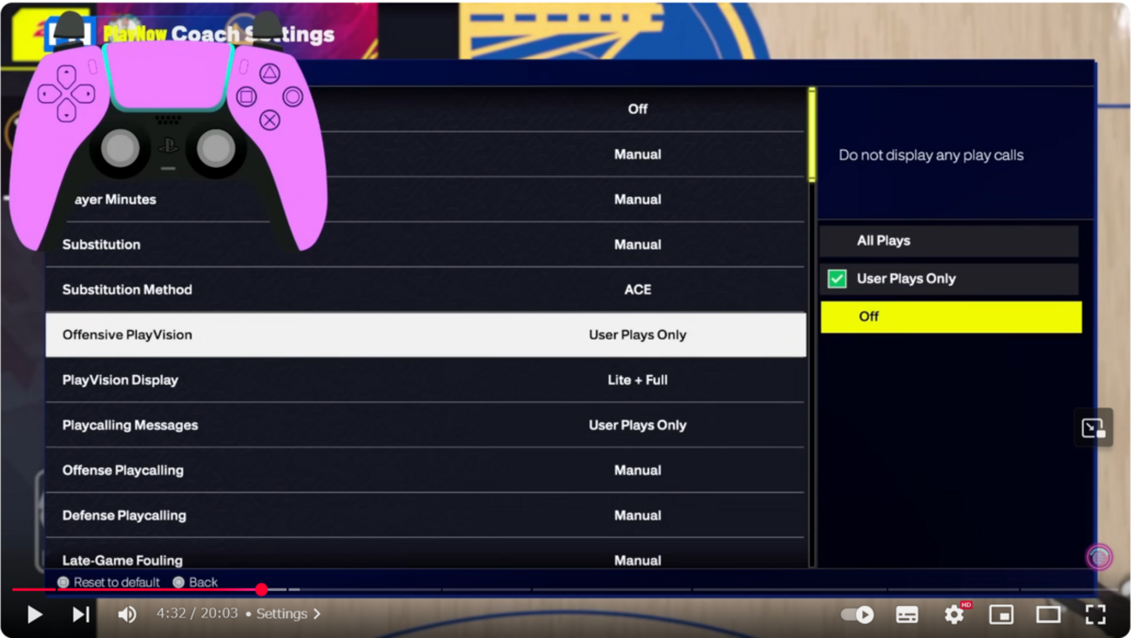
Task: Click the Coach Settings title
Action: click(x=252, y=34)
